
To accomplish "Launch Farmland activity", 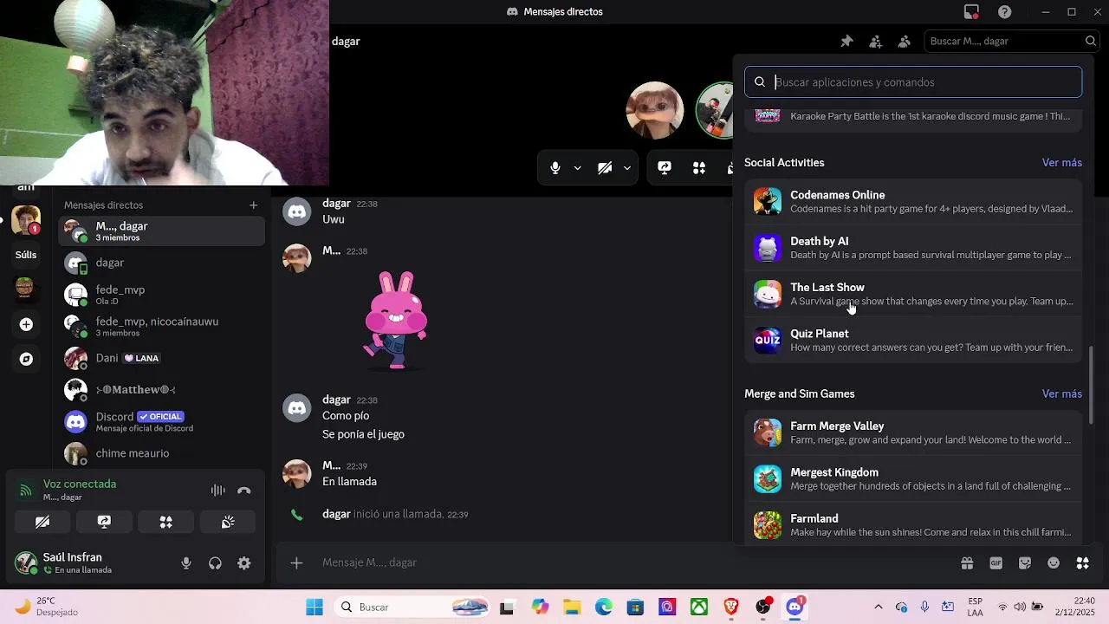I will (913, 524).
